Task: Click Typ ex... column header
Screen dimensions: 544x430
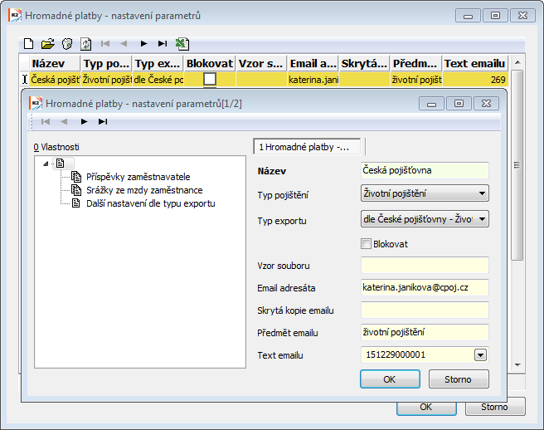Action: coord(158,64)
